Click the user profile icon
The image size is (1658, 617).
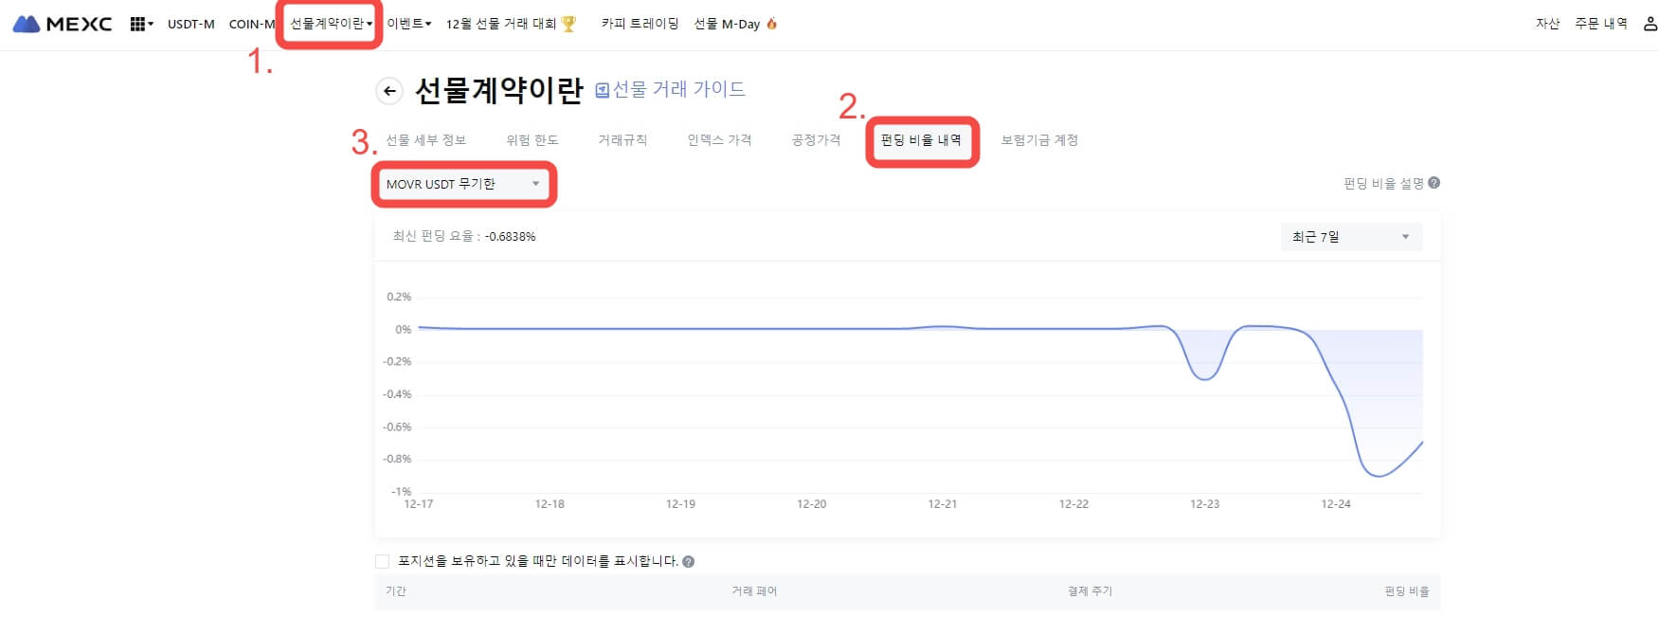click(1649, 24)
